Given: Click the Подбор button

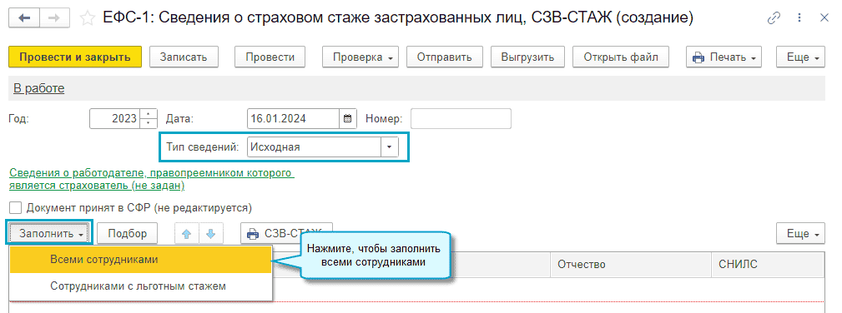Looking at the screenshot, I should pyautogui.click(x=128, y=234).
